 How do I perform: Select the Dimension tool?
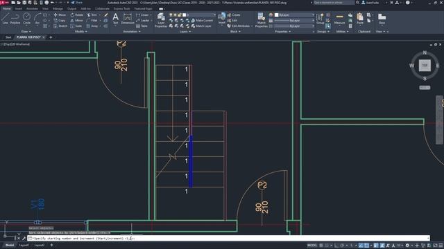(128, 19)
